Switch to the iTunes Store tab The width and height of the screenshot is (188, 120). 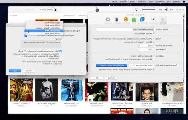[x=70, y=15]
